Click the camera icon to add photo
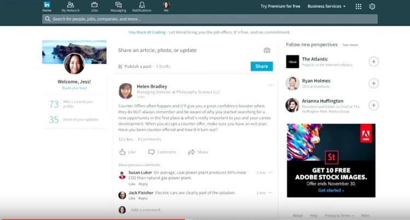Screen dimensions: 410x220 [267, 50]
